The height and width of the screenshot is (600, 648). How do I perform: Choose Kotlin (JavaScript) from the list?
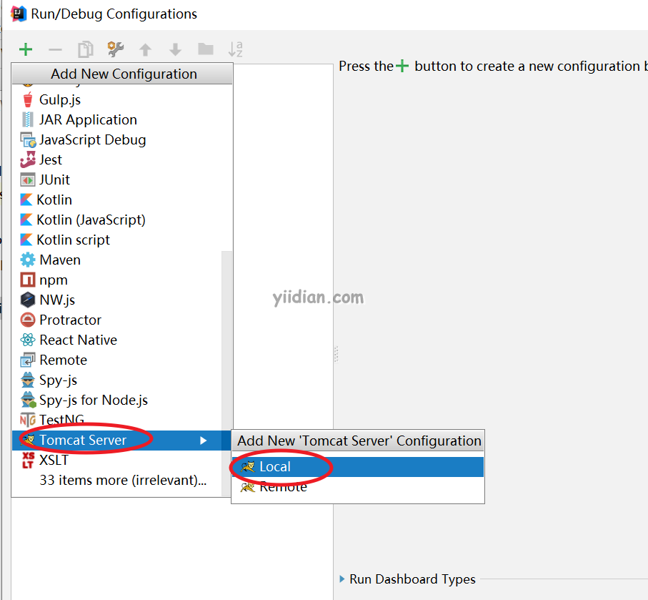coord(122,220)
